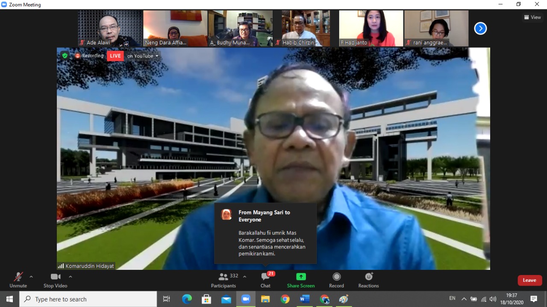Open the Participants panel

[x=224, y=280]
